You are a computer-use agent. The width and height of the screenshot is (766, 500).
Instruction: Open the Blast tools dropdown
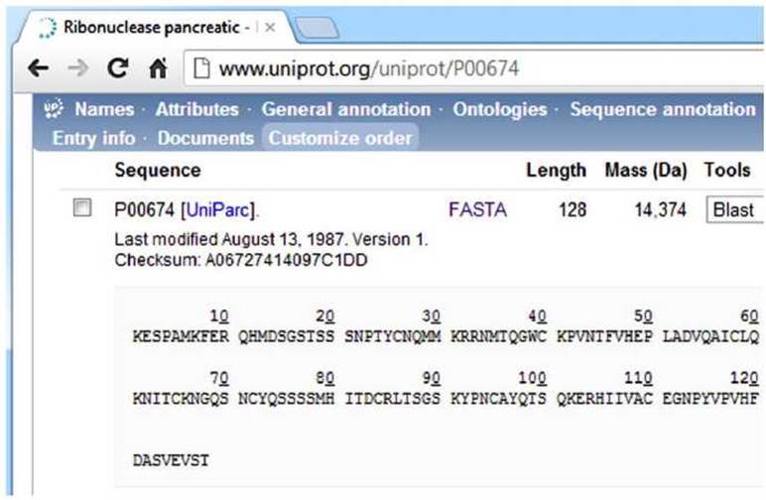click(734, 210)
